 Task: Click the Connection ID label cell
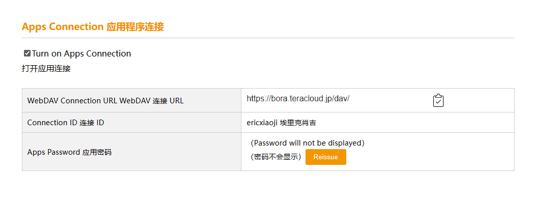click(131, 123)
